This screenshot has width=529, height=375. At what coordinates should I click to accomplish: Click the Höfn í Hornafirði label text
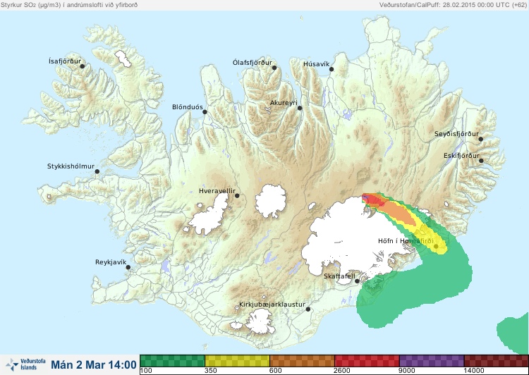click(406, 241)
